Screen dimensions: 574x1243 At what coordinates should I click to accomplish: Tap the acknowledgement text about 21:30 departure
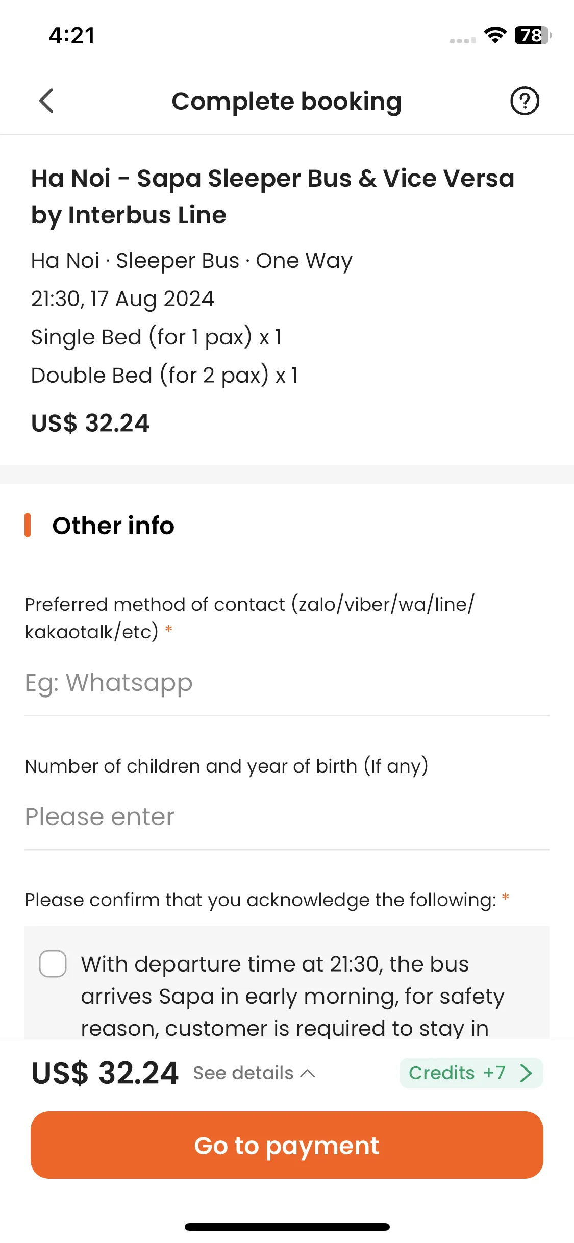click(292, 996)
